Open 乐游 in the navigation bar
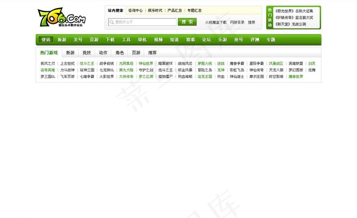 pos(222,40)
